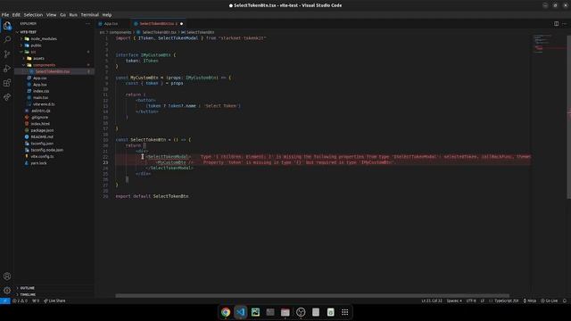Click the notifications bell icon

click(x=565, y=301)
